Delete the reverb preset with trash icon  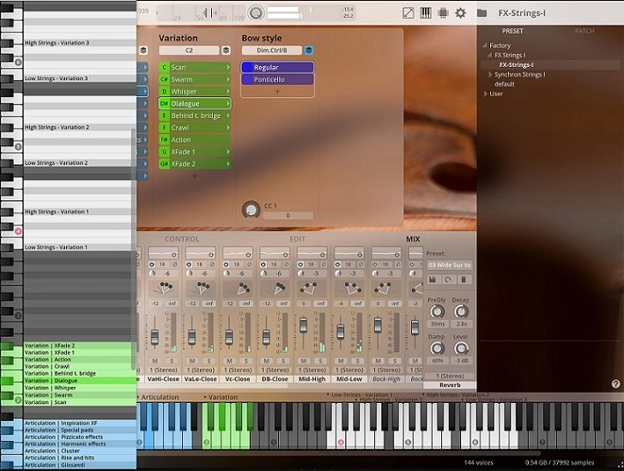tap(464, 279)
